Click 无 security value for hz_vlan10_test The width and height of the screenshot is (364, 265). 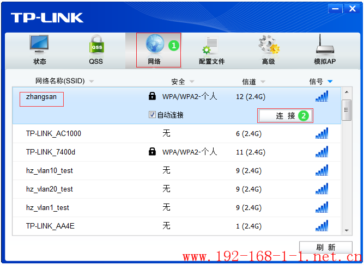pyautogui.click(x=166, y=170)
